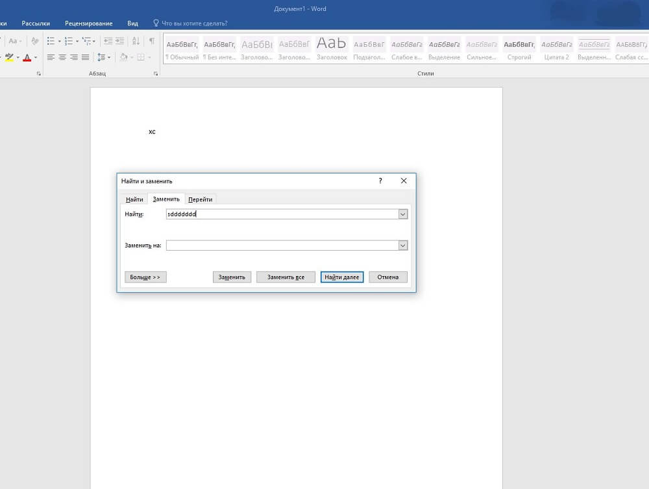
Task: Apply the Строгий style from gallery
Action: pyautogui.click(x=519, y=49)
